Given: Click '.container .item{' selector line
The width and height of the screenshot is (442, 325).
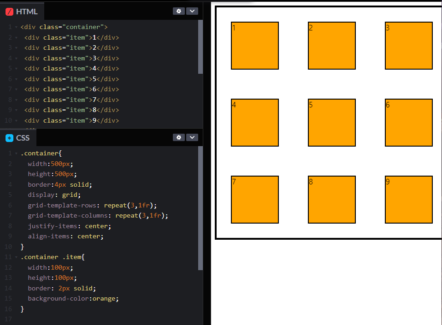Looking at the screenshot, I should click(53, 257).
